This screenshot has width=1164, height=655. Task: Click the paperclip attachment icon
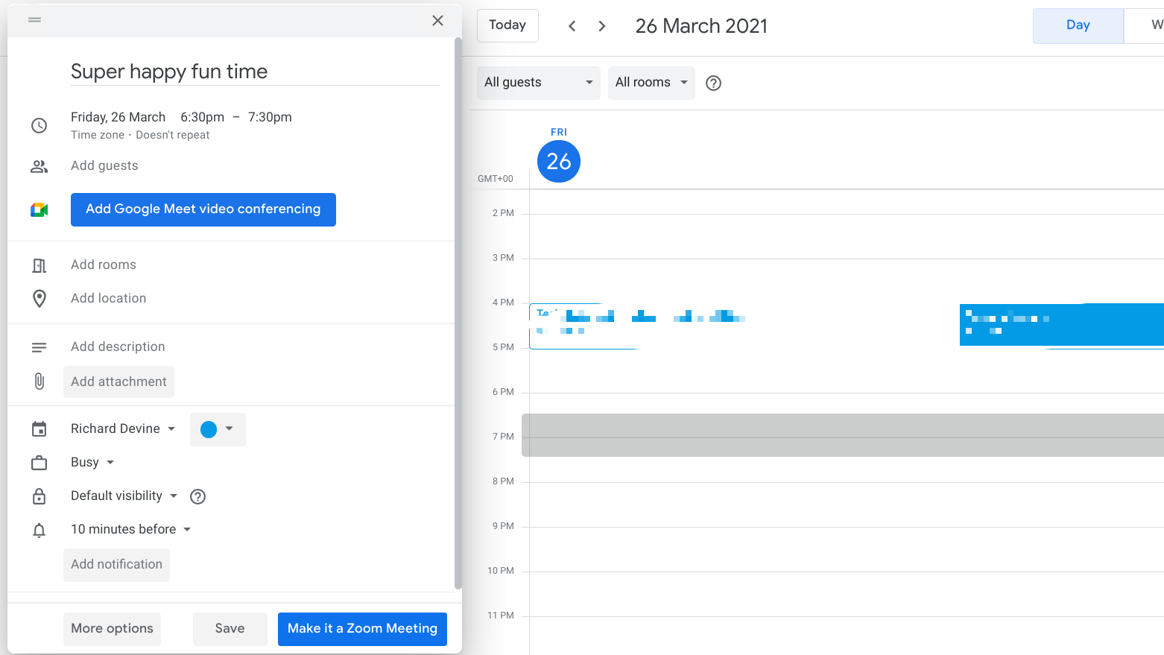(39, 382)
